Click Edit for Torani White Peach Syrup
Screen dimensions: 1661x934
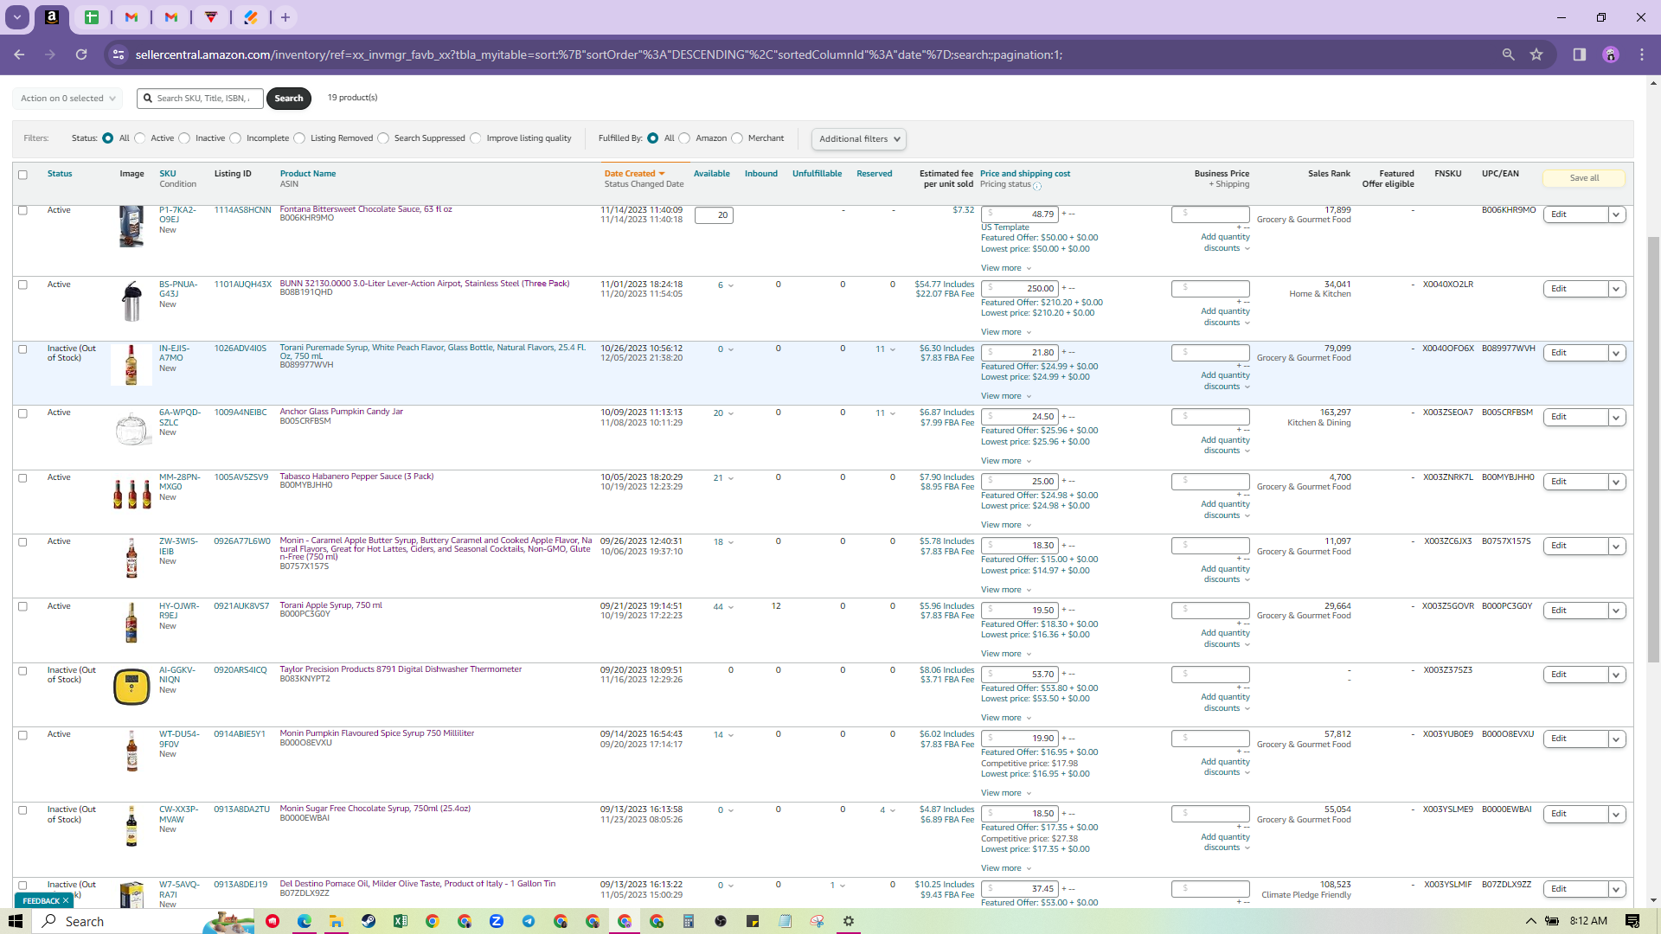1575,353
